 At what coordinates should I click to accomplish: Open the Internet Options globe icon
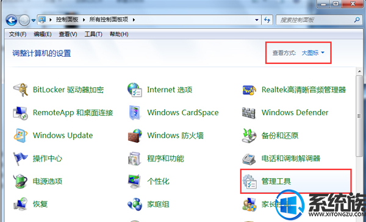(134, 90)
